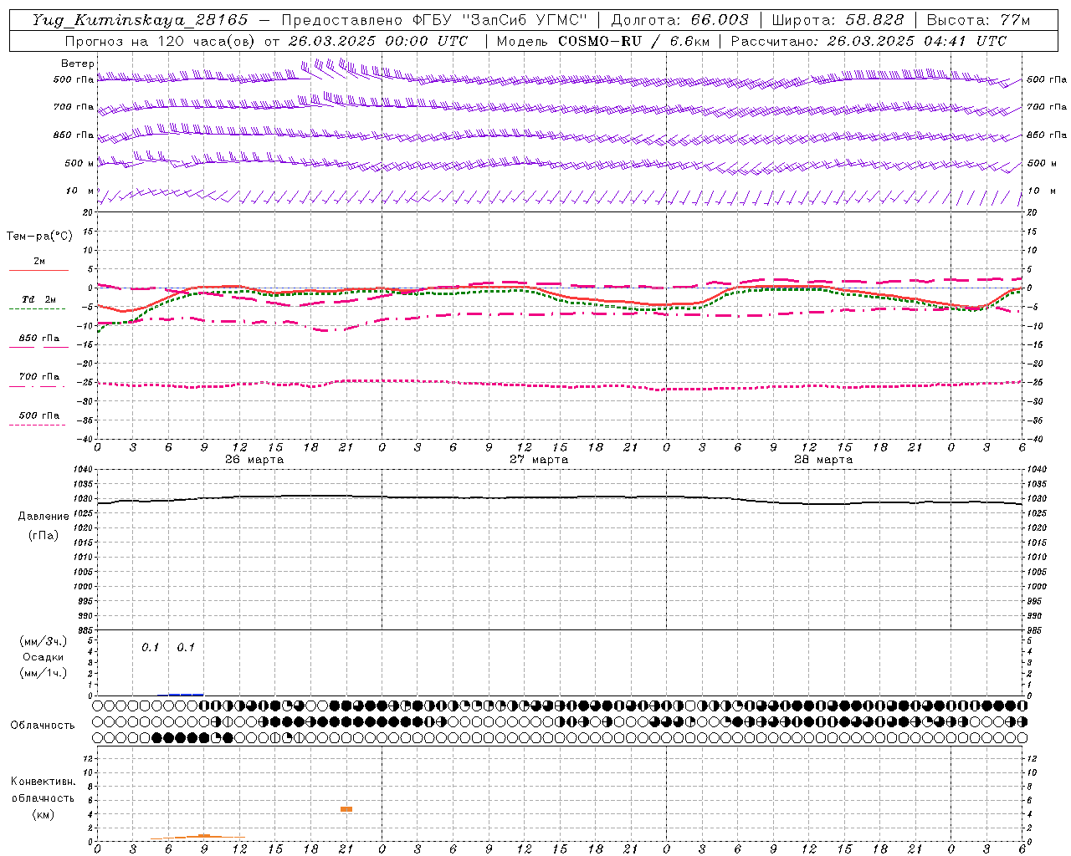Click the 26 марта date label
1071x856 pixels.
pyautogui.click(x=254, y=460)
